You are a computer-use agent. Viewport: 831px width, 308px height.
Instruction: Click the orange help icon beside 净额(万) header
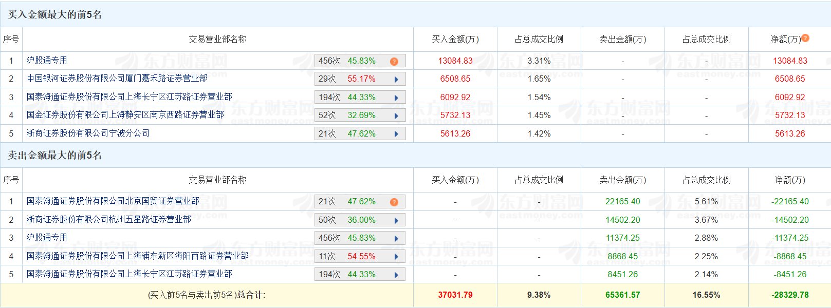[805, 38]
